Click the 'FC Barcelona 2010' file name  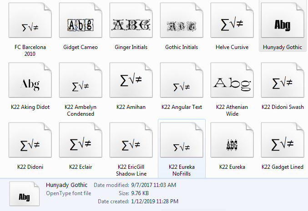30,50
